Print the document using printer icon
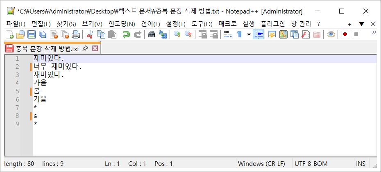 click(75, 34)
